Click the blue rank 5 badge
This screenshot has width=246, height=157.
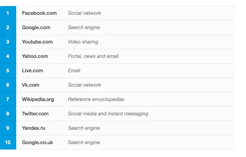(x=8, y=71)
